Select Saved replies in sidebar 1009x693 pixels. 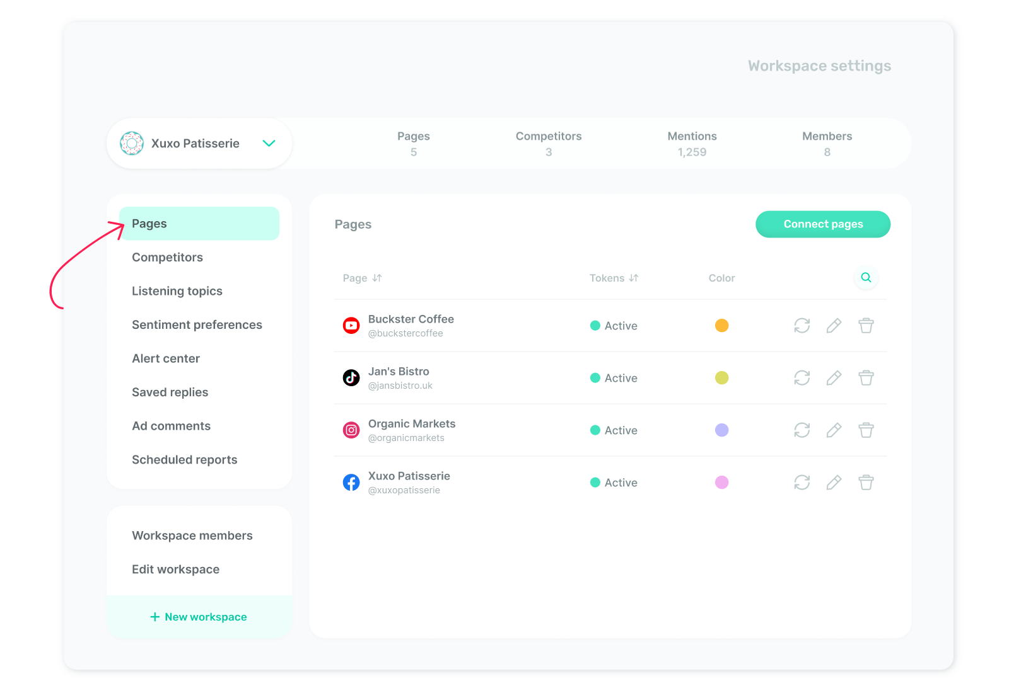click(x=170, y=392)
